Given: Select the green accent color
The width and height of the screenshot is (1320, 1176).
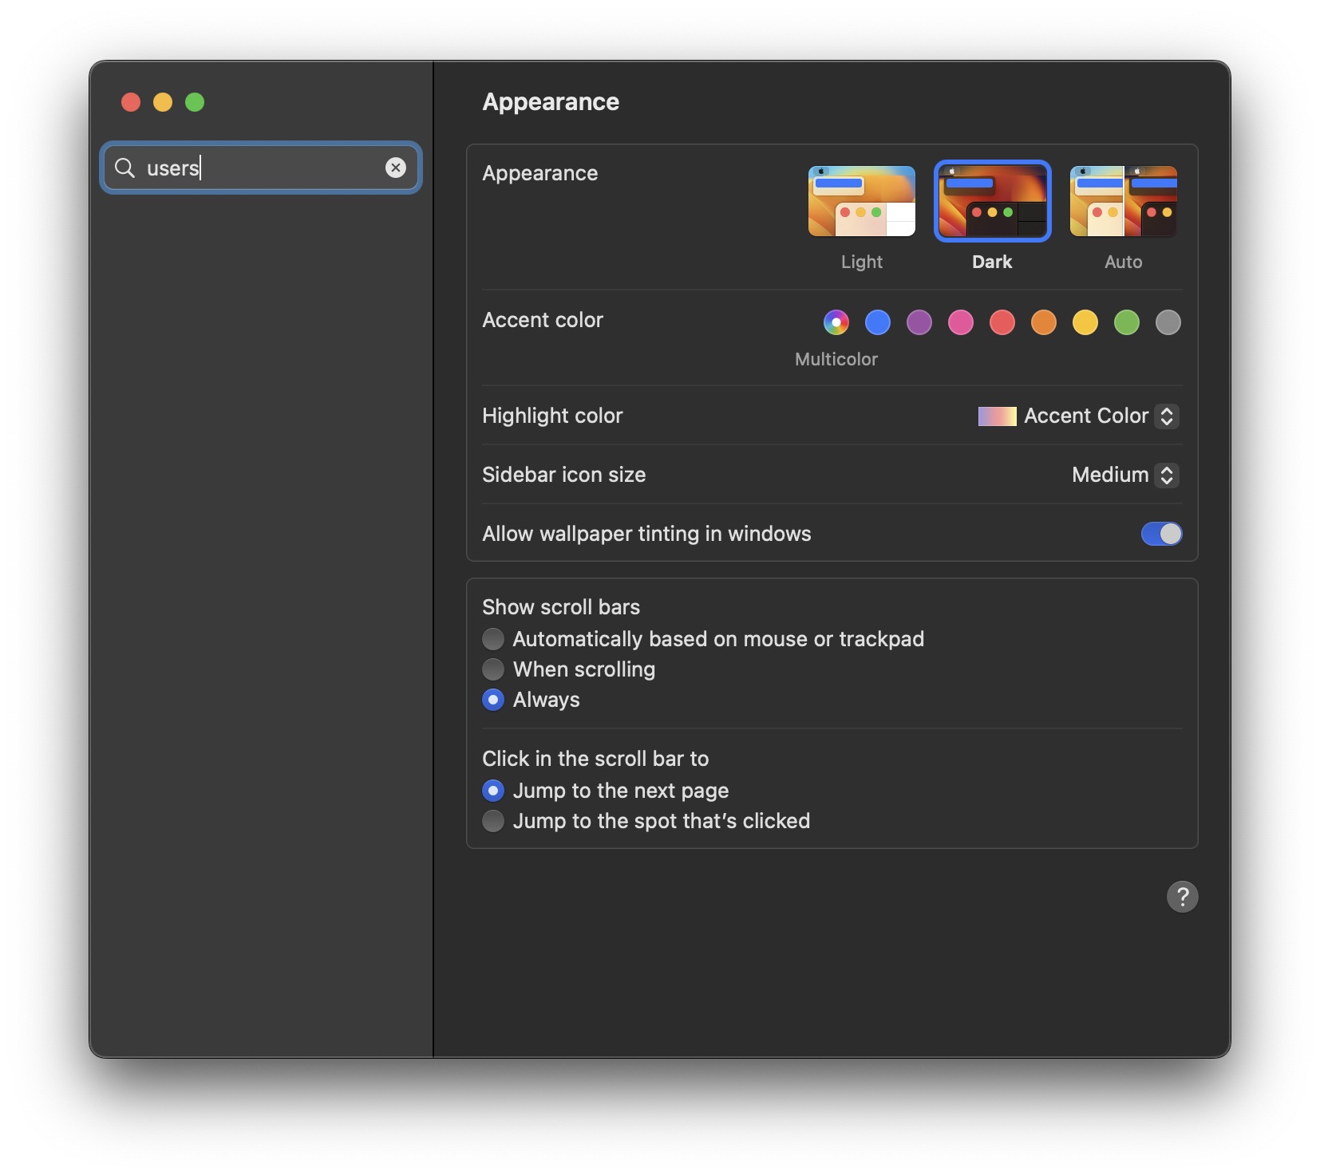Looking at the screenshot, I should point(1126,322).
